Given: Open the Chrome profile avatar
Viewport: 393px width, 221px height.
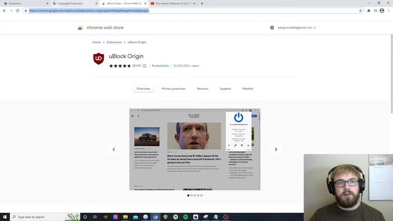Looking at the screenshot, I should coord(382,11).
